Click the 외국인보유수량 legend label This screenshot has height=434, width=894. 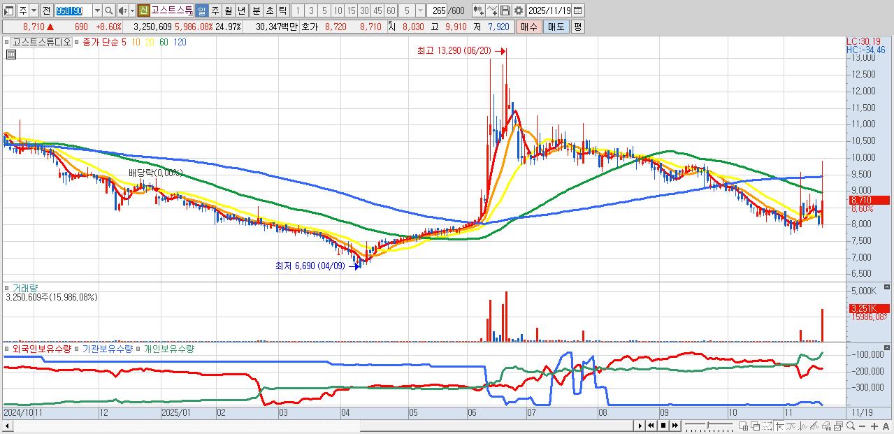click(41, 348)
